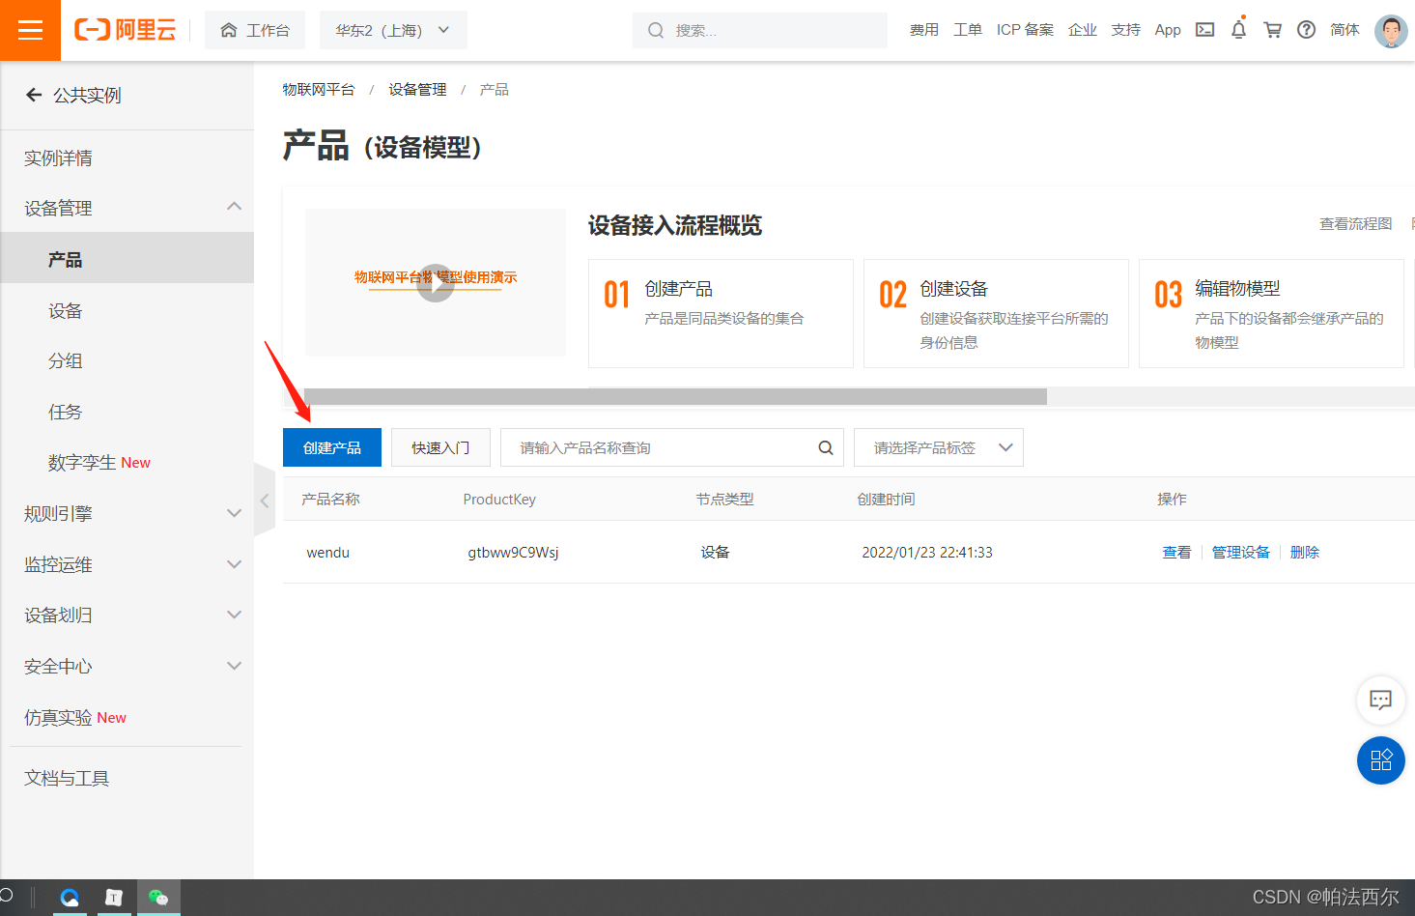This screenshot has height=916, width=1415.
Task: Click the blue app-grid icon bottom right
Action: tap(1380, 760)
